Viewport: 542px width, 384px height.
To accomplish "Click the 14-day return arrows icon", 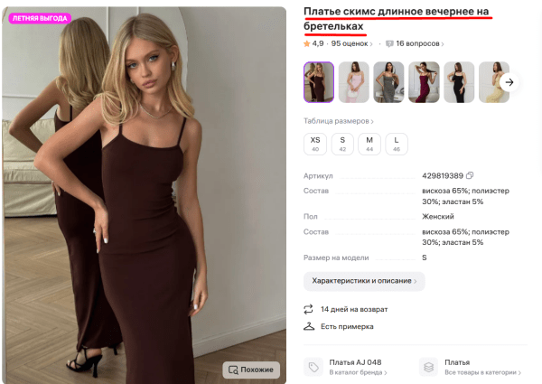I will pyautogui.click(x=308, y=309).
